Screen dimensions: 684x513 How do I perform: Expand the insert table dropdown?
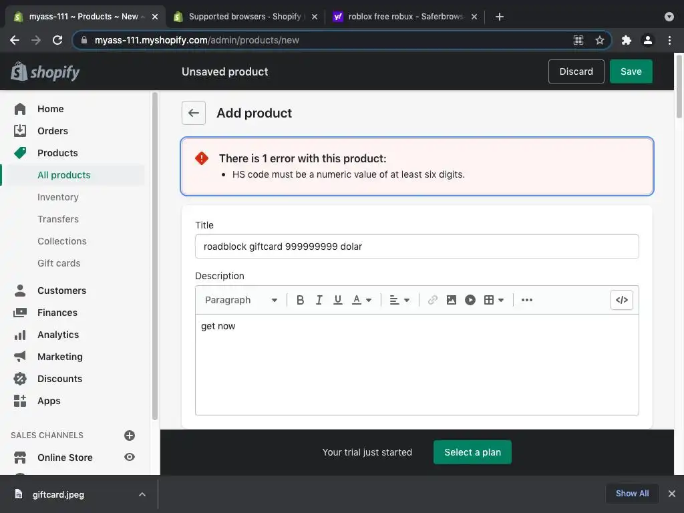coord(494,300)
